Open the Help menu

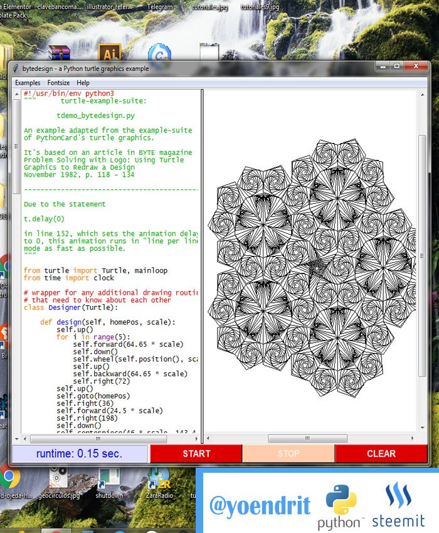pyautogui.click(x=83, y=83)
